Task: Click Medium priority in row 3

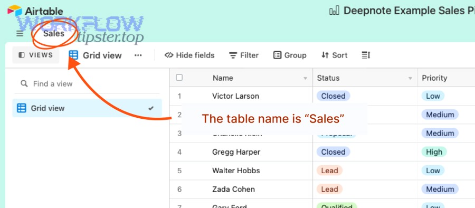Action: (440, 133)
